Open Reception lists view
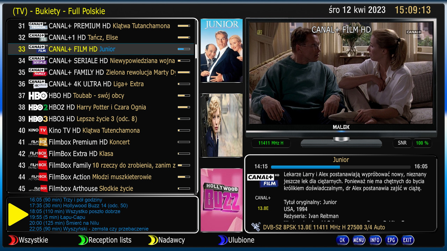Image resolution: width=447 pixels, height=251 pixels. click(x=110, y=240)
